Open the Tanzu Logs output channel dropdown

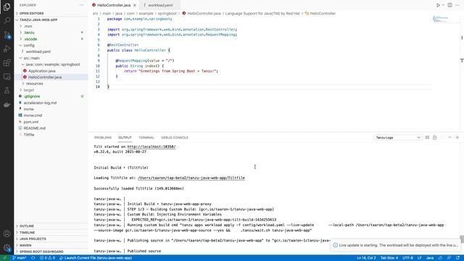pyautogui.click(x=398, y=137)
